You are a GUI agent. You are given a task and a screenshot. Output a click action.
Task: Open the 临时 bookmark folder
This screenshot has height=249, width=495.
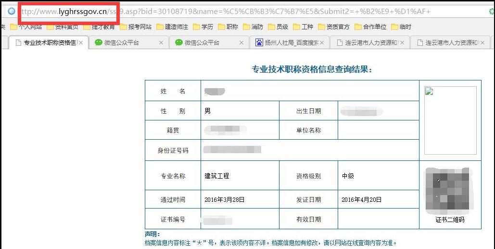point(401,27)
